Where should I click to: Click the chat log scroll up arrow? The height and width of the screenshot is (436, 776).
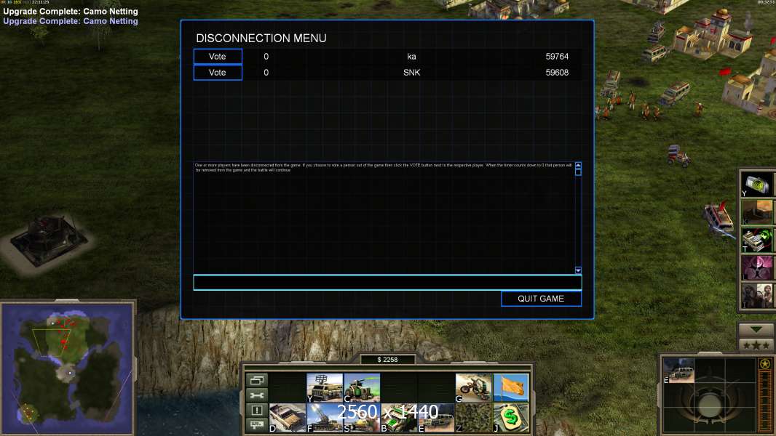point(578,165)
